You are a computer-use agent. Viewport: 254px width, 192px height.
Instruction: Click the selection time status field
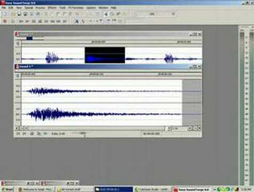(152, 134)
